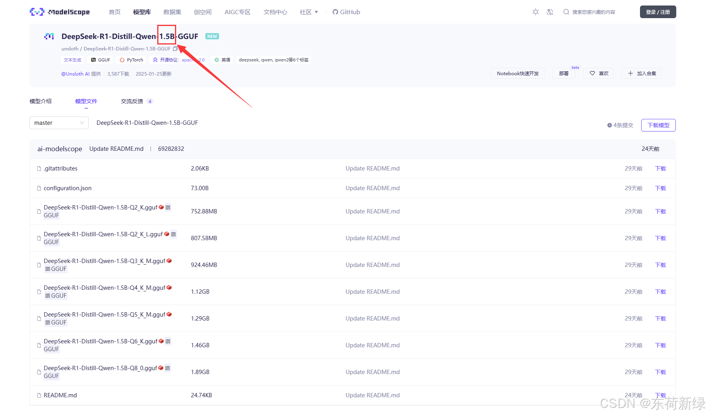This screenshot has width=707, height=415.
Task: Click the model avatar icon beside title
Action: pyautogui.click(x=49, y=36)
